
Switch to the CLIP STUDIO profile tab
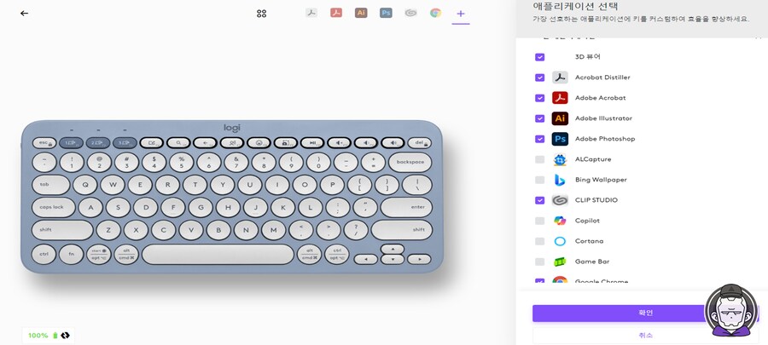[x=411, y=13]
